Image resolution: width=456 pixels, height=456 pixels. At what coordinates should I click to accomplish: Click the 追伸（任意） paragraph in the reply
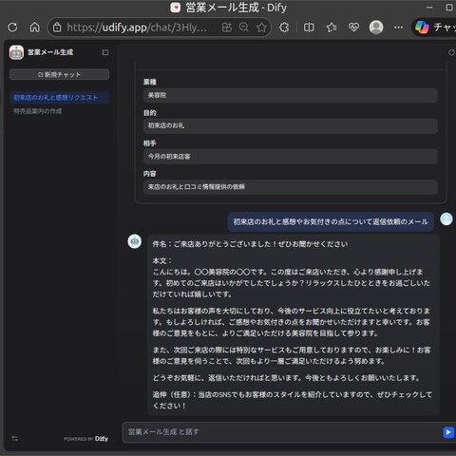[292, 400]
